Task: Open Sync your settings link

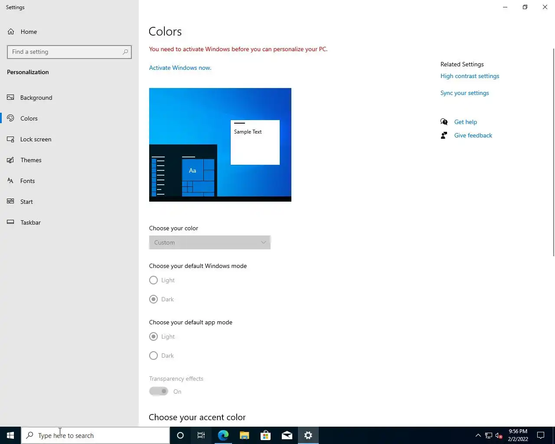Action: (x=464, y=93)
